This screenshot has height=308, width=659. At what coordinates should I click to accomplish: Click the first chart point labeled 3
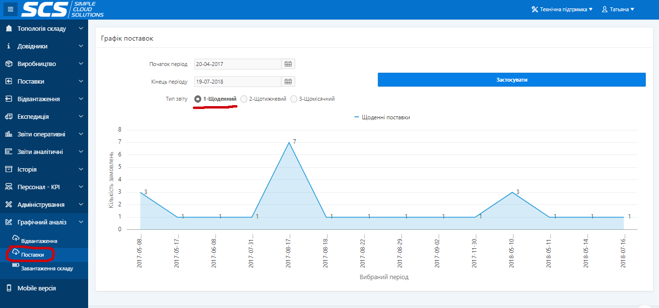coord(141,192)
